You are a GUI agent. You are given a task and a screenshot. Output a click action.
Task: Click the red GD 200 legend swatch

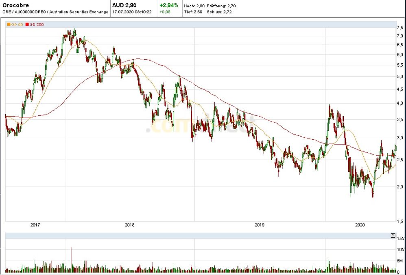coord(27,24)
